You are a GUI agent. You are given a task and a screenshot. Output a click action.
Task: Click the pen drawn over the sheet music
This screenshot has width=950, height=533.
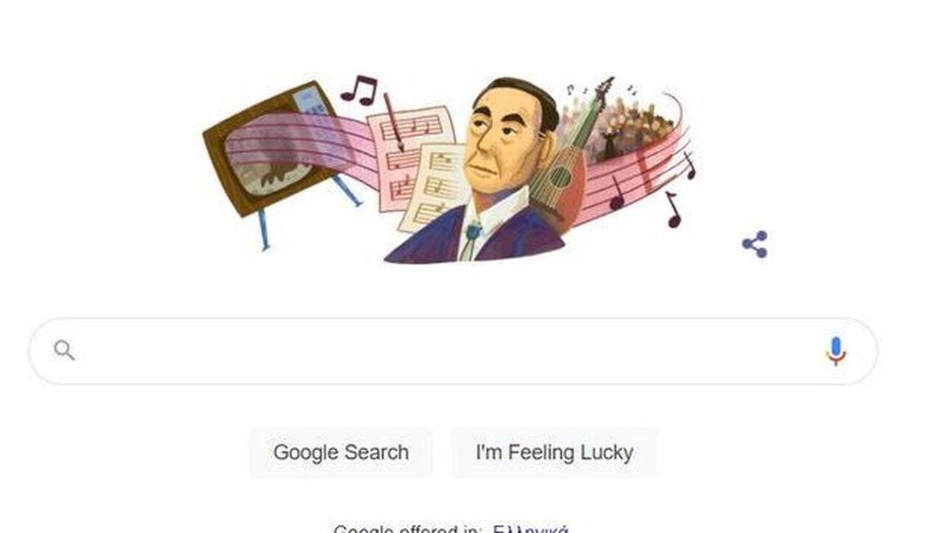(393, 122)
